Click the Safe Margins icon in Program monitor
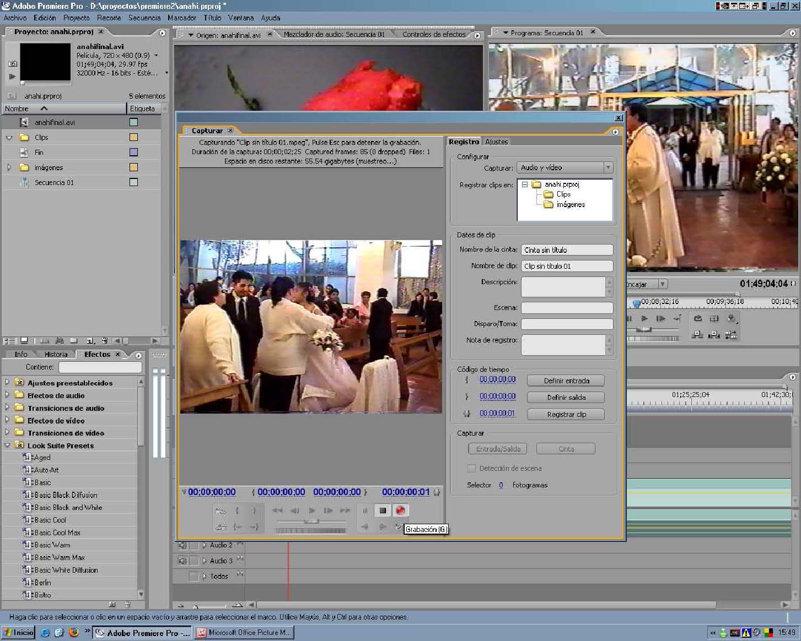This screenshot has height=641, width=801. point(714,318)
